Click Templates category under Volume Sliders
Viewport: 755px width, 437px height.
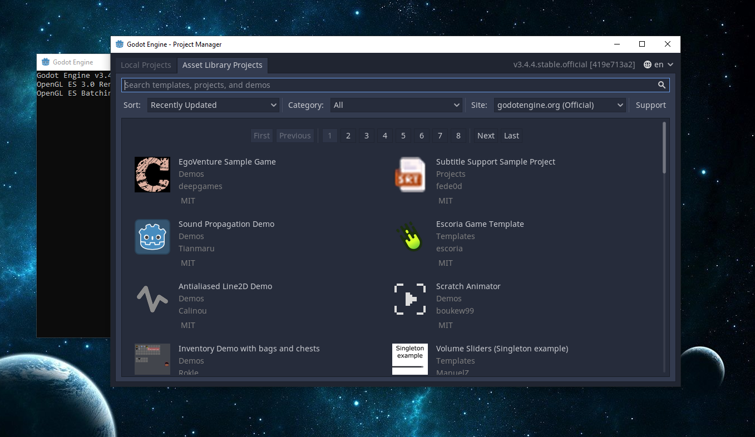[456, 361]
